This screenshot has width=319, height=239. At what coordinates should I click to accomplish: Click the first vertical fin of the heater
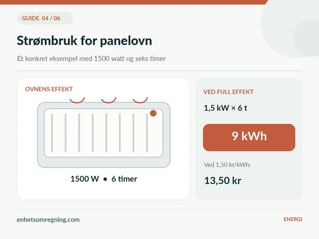(x=52, y=133)
